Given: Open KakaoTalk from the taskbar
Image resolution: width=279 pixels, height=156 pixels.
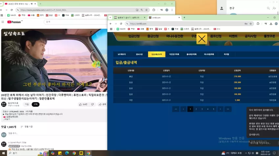Looking at the screenshot, I should click(x=81, y=153).
